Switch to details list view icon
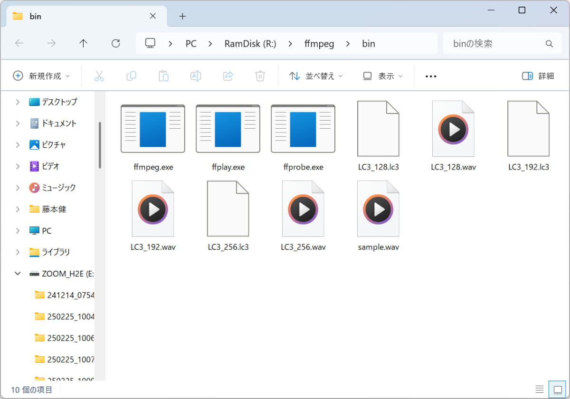This screenshot has width=570, height=399. [539, 389]
